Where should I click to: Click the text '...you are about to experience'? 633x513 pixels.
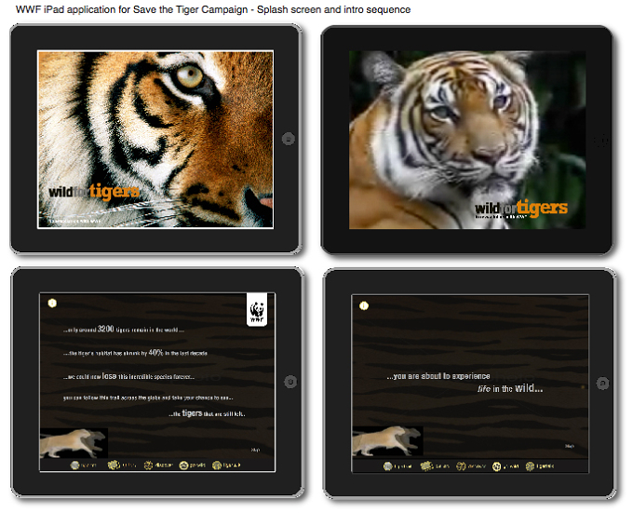pyautogui.click(x=438, y=376)
